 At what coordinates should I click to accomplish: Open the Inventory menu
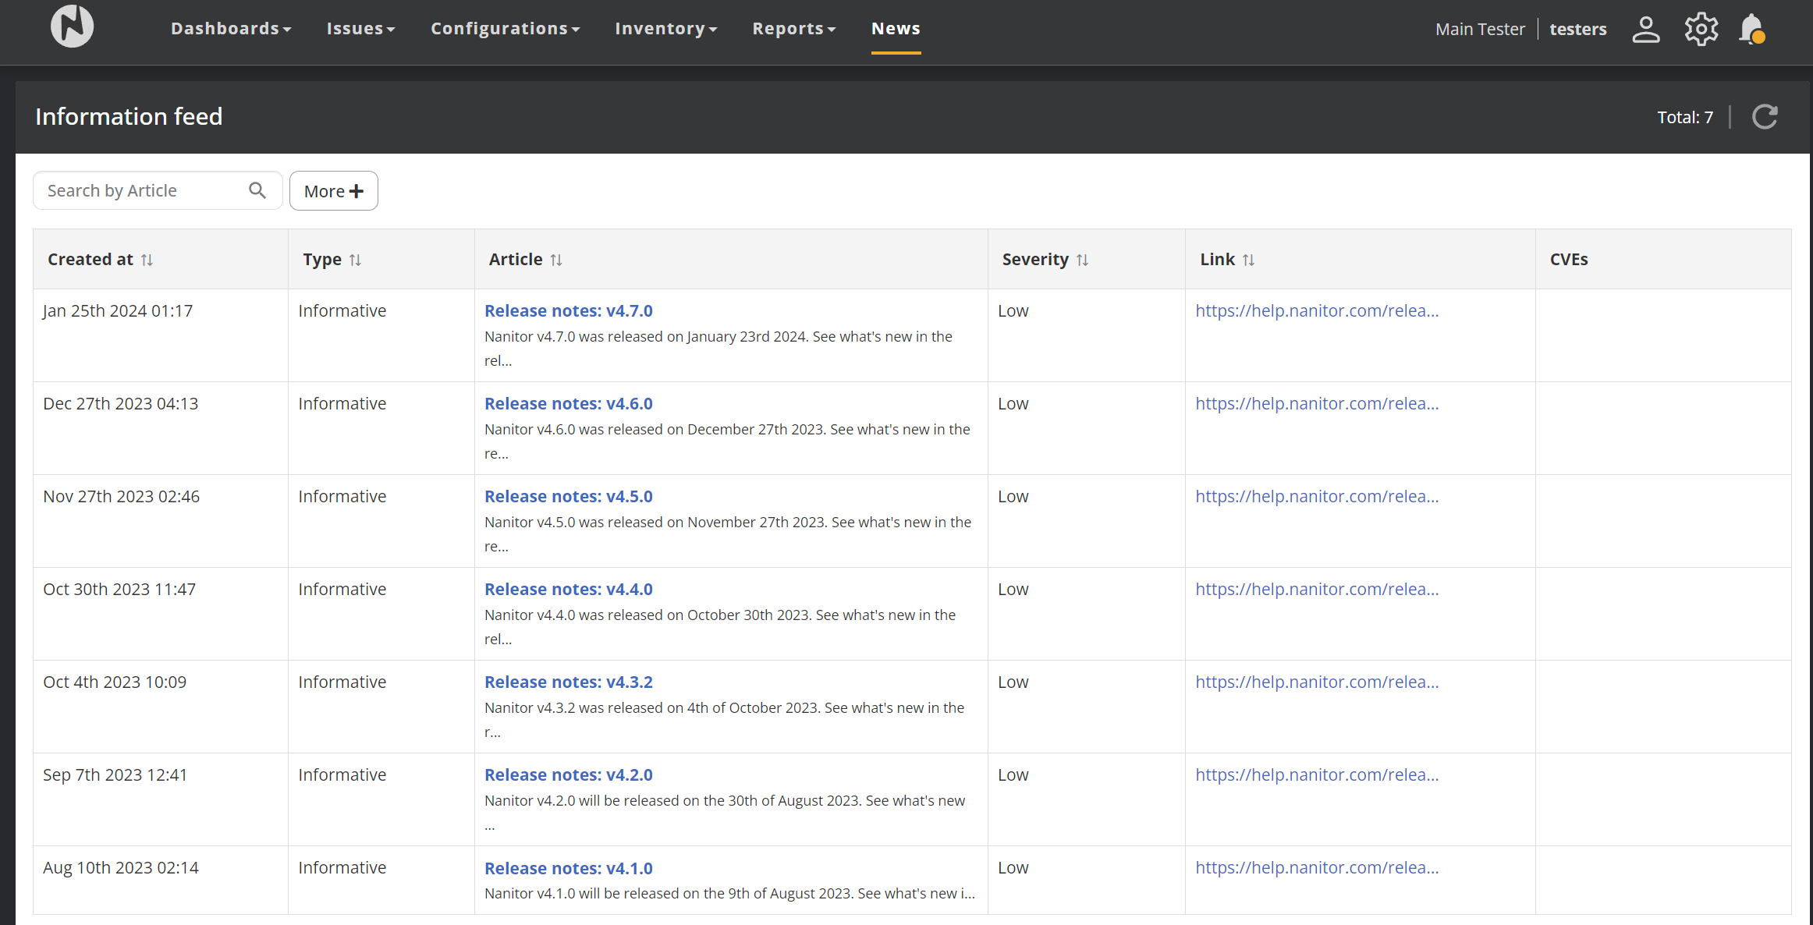point(665,29)
